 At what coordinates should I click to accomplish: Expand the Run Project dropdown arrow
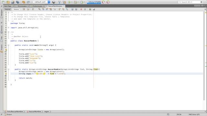[72, 2]
